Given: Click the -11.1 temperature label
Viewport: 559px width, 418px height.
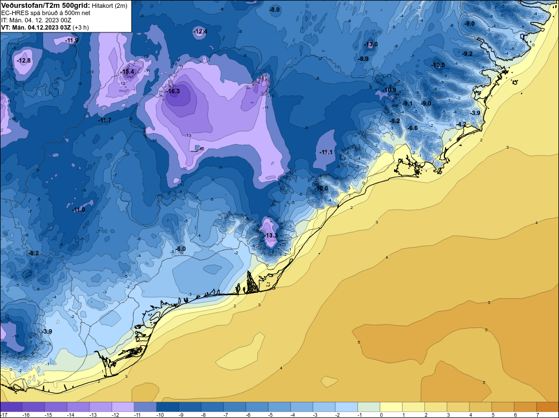Looking at the screenshot, I should pyautogui.click(x=326, y=152).
